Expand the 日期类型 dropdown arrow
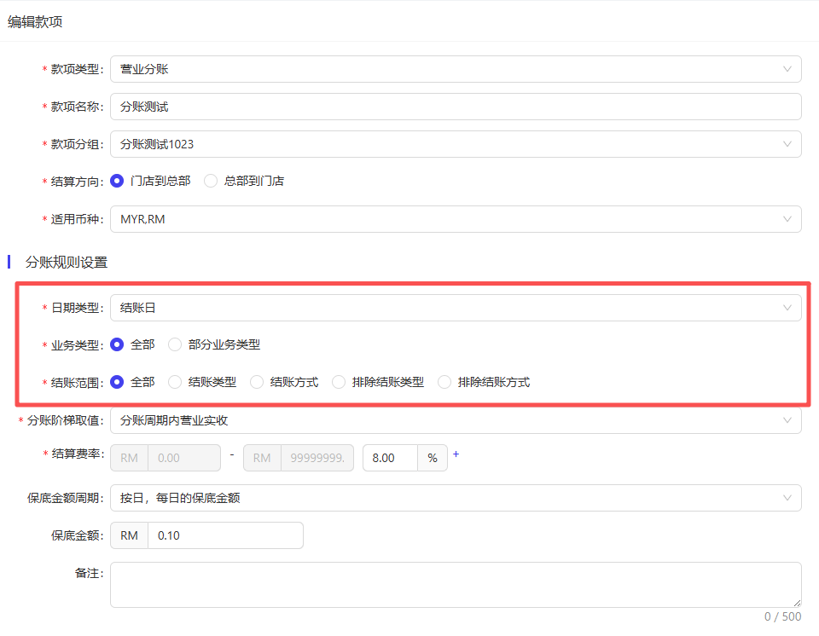This screenshot has width=819, height=636. (x=787, y=308)
